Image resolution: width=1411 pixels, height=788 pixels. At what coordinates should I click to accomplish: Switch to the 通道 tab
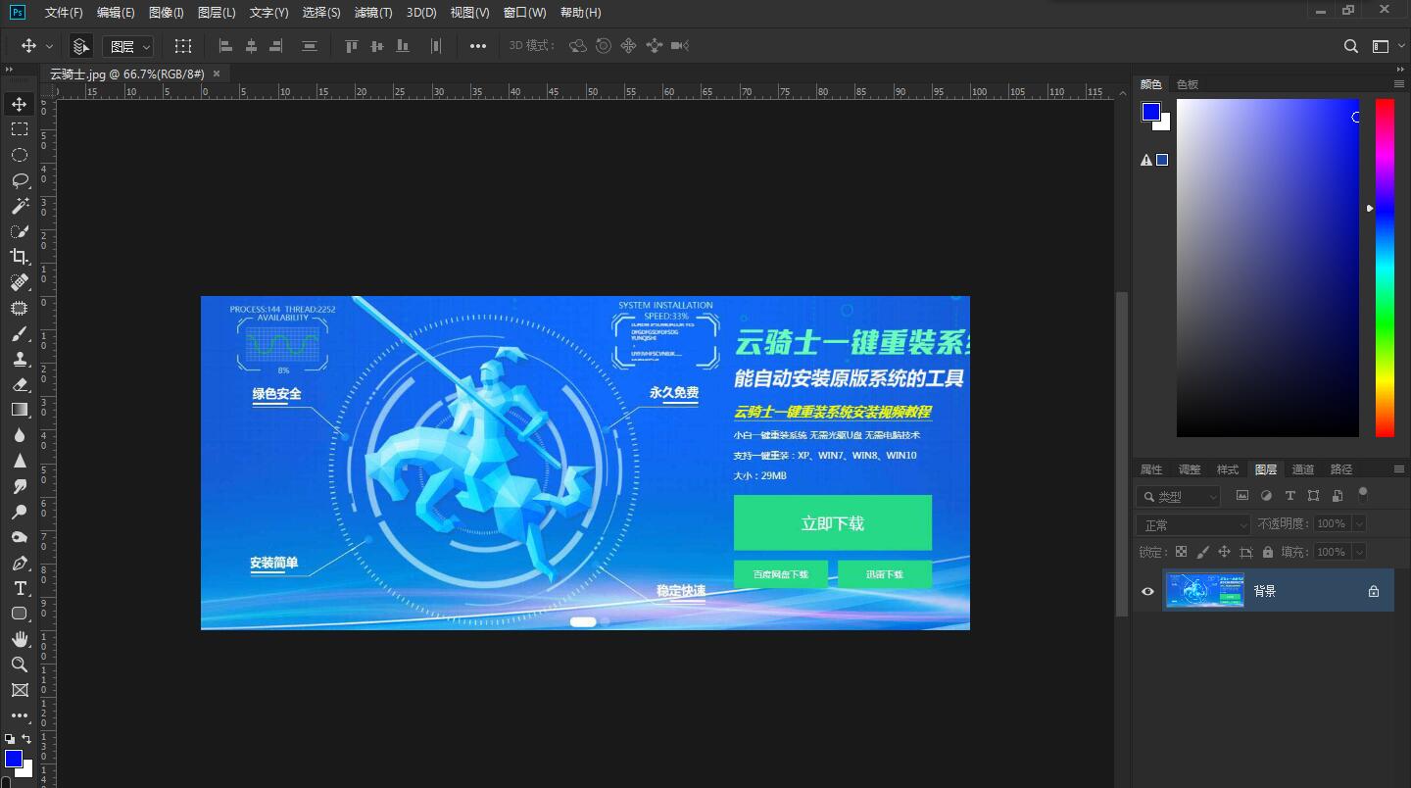tap(1303, 468)
